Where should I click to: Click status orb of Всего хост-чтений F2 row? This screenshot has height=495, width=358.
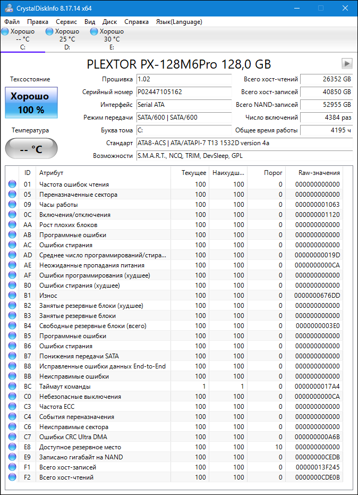click(12, 477)
